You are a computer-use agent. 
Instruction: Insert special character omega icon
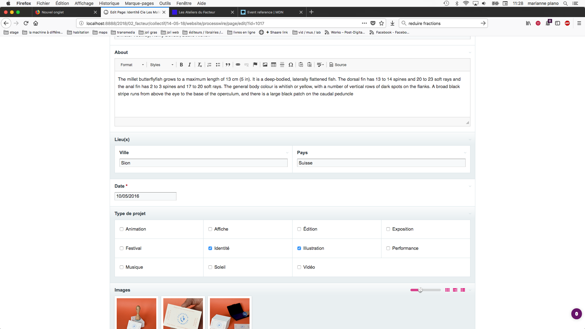291,65
